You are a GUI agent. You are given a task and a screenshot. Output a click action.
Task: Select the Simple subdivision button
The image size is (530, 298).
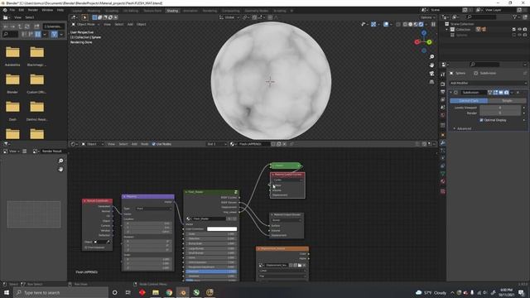(507, 101)
